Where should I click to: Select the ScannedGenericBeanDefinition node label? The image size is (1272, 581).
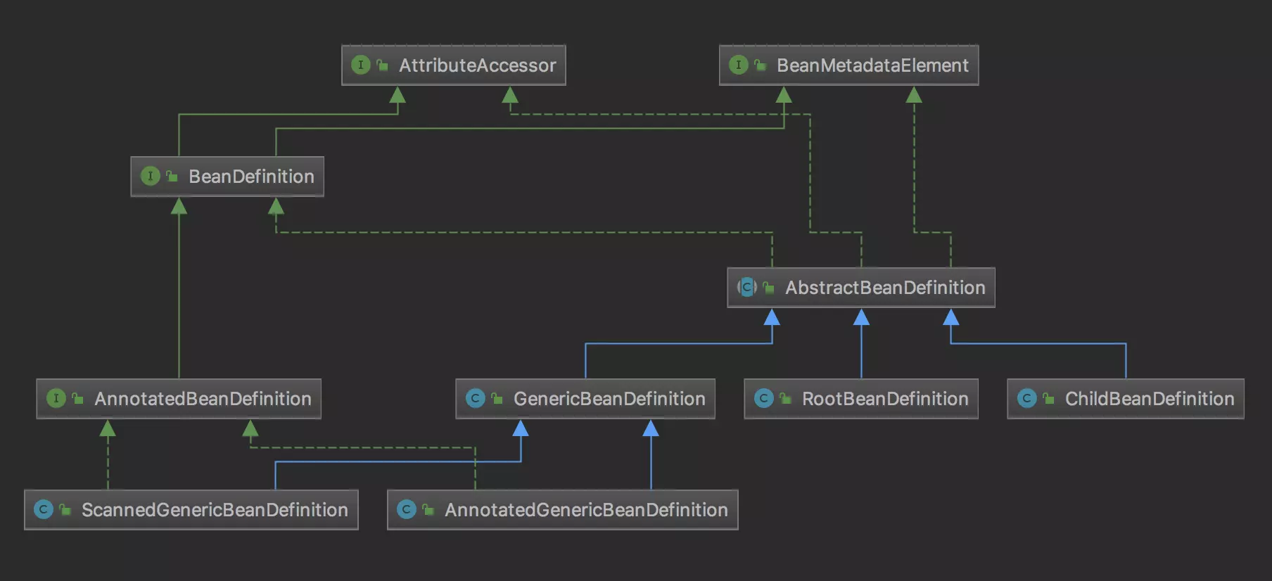215,510
